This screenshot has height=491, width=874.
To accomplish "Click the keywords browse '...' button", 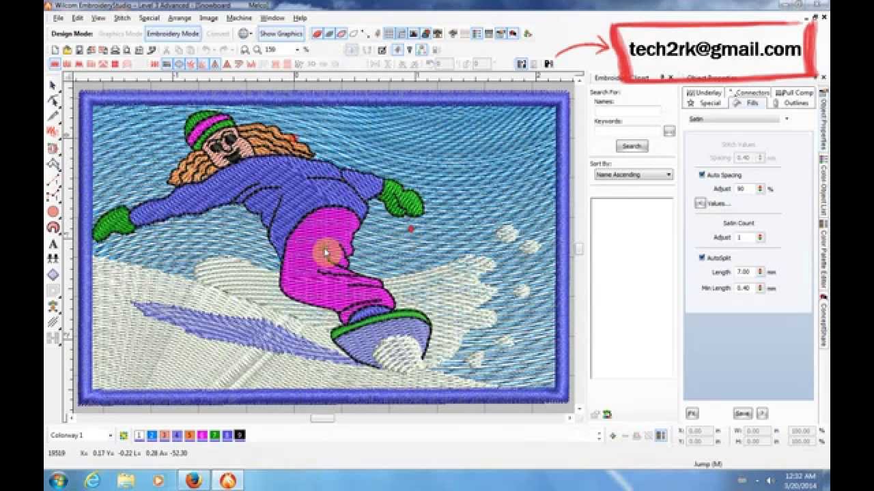I will coord(669,132).
